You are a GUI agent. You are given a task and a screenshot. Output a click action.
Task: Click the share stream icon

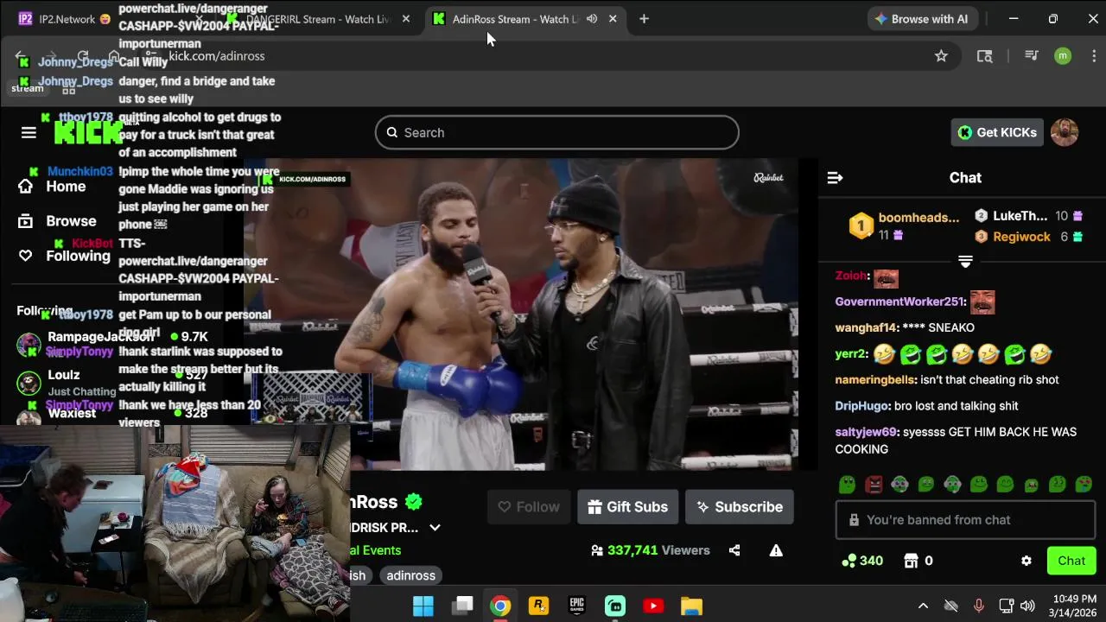tap(734, 550)
